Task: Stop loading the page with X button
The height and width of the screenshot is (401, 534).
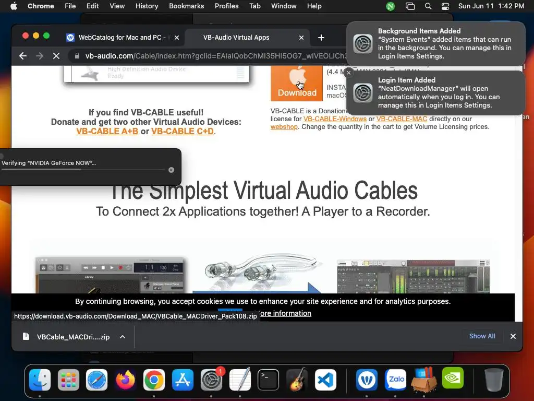Action: (x=56, y=56)
